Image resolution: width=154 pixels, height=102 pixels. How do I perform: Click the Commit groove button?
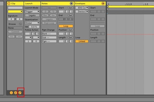(15, 32)
